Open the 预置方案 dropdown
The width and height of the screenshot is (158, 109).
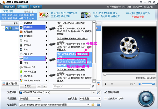click(94, 92)
